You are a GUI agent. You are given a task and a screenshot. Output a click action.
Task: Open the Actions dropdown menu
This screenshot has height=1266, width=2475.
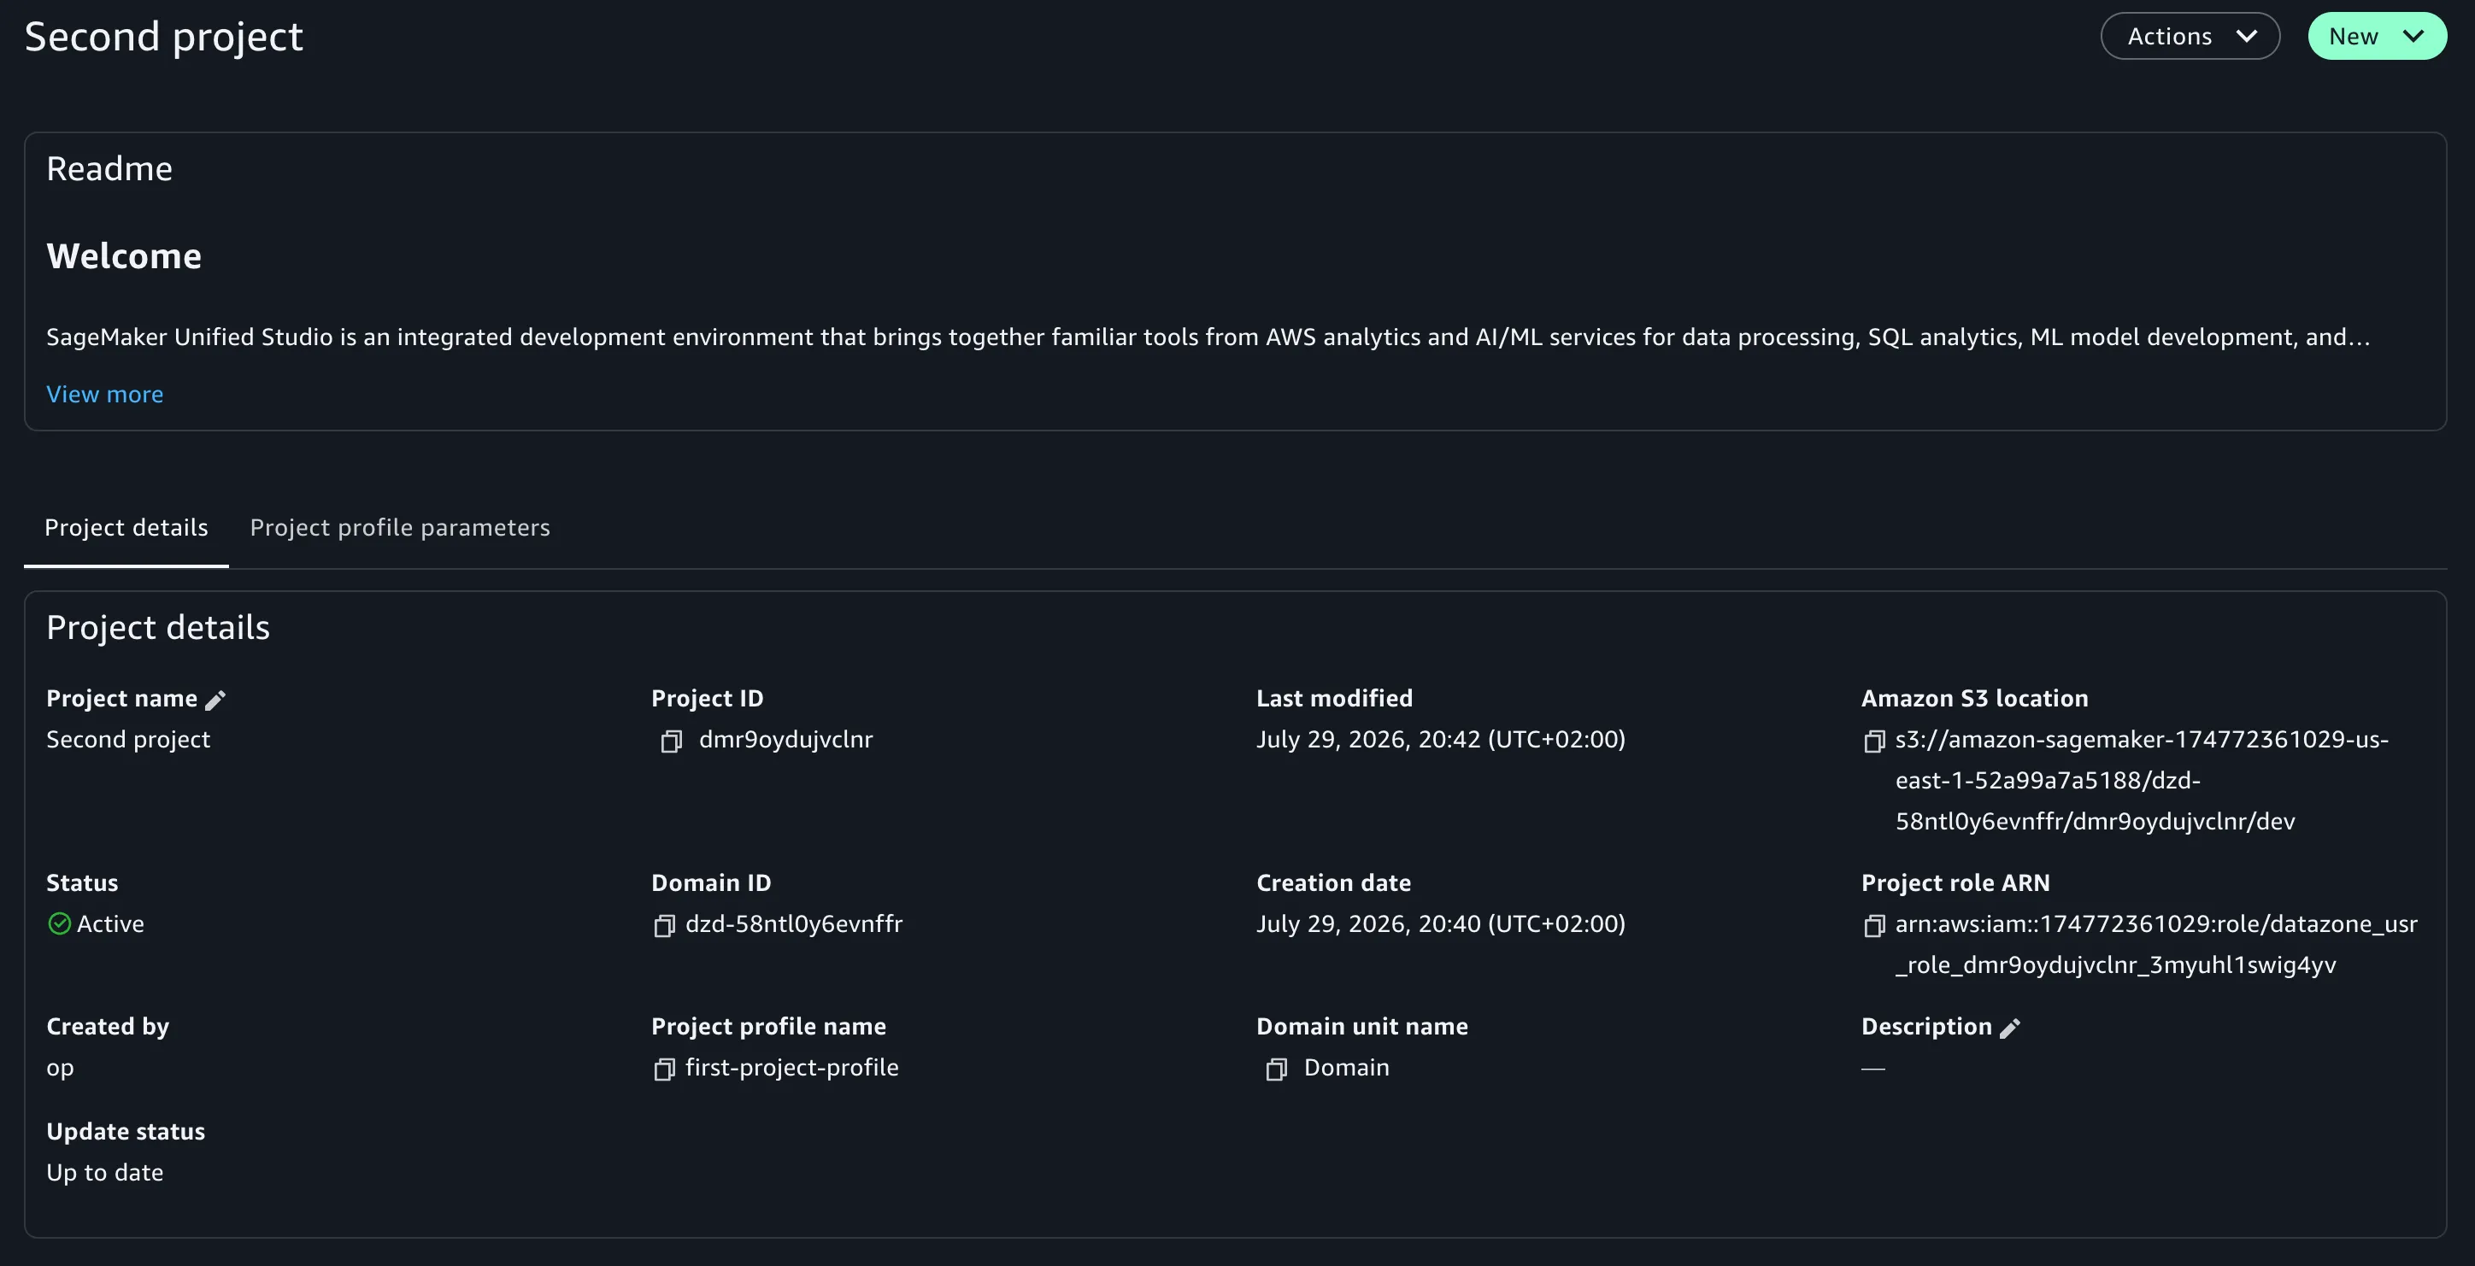[x=2190, y=37]
